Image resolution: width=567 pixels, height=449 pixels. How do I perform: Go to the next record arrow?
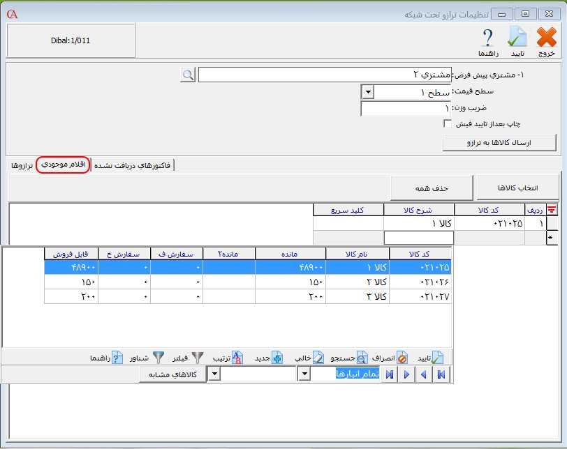pos(406,375)
